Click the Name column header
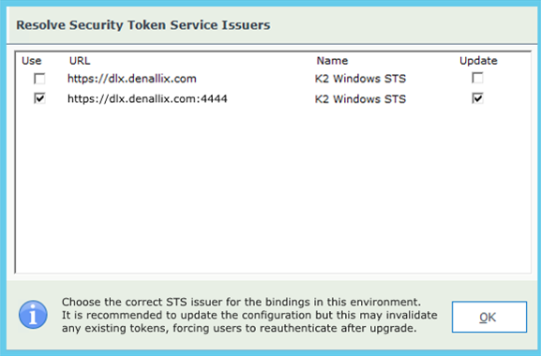This screenshot has width=541, height=356. (x=332, y=61)
